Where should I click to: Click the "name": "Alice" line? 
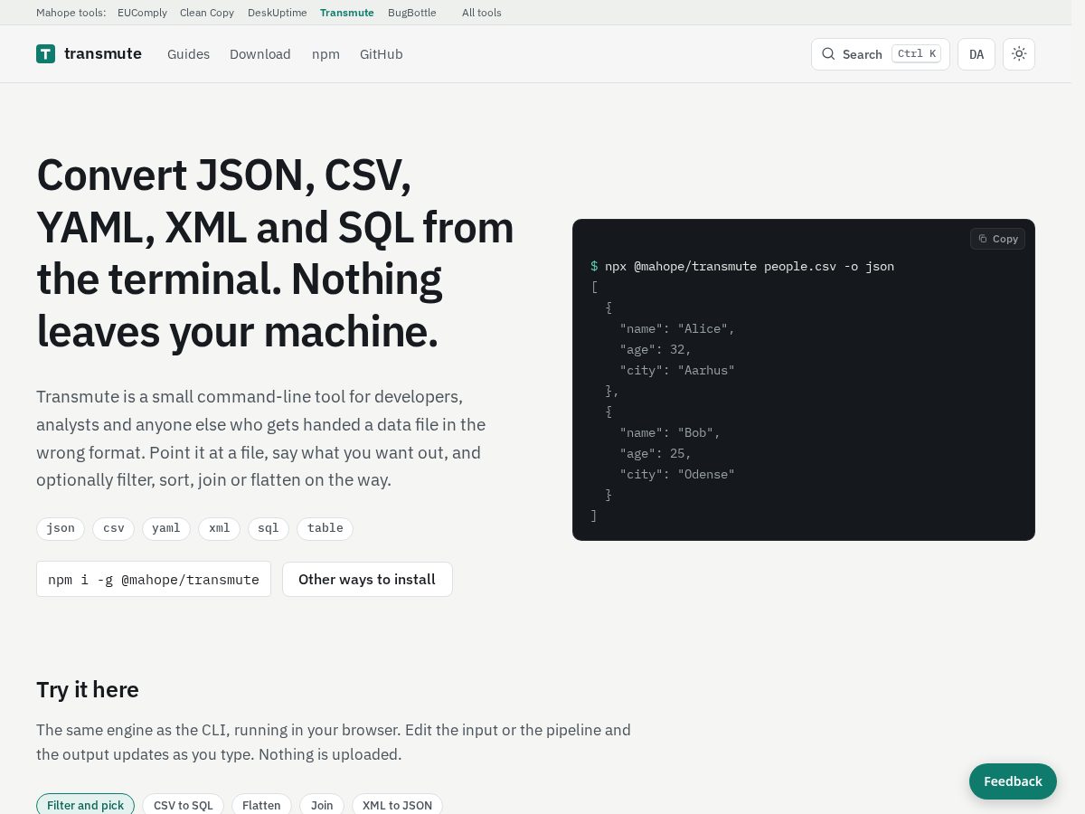677,328
